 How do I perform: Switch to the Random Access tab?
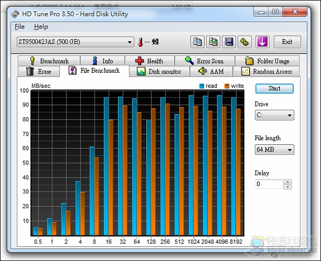coord(267,72)
